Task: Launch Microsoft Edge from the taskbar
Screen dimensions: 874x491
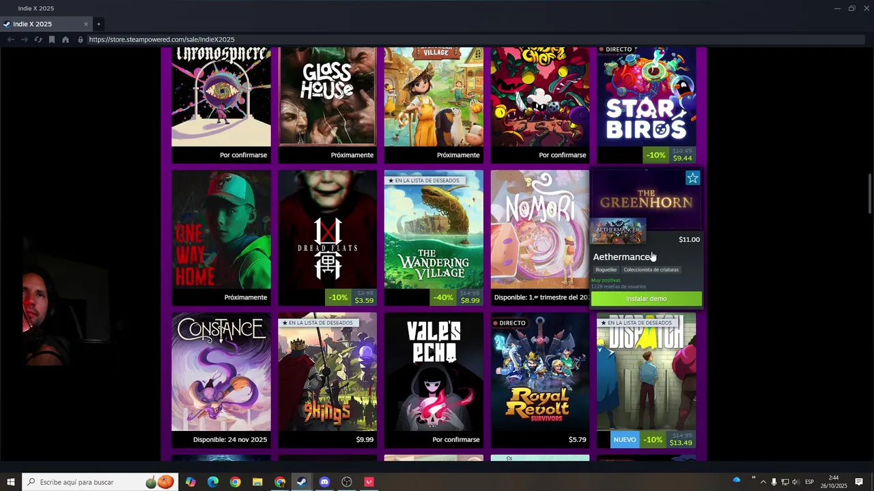Action: coord(213,482)
